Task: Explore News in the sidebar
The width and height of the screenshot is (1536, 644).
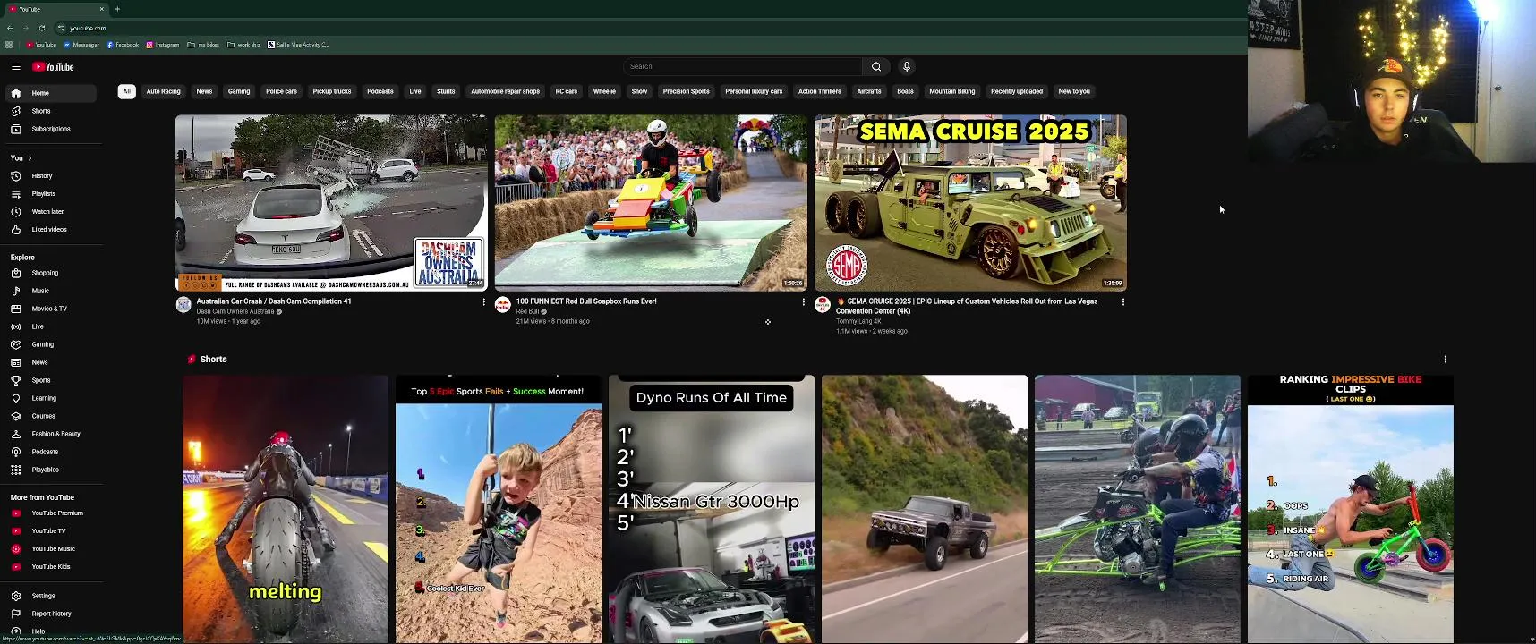Action: click(x=52, y=362)
